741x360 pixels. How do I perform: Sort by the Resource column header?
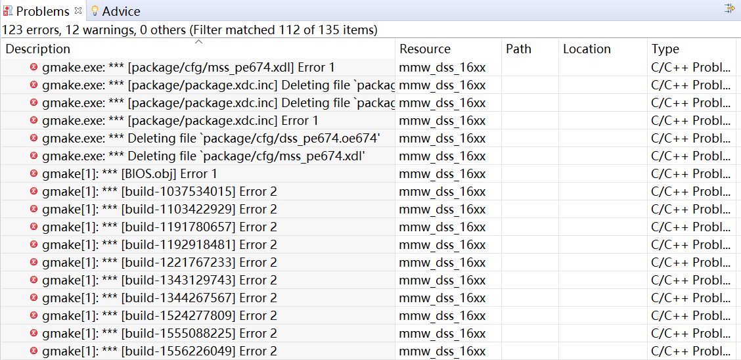click(425, 49)
